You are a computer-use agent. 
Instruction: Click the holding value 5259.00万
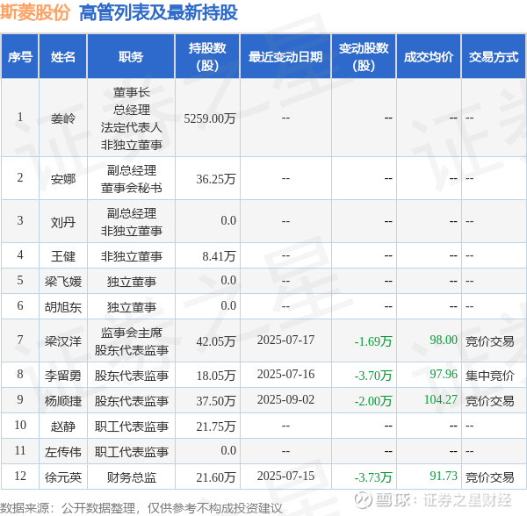pos(210,118)
